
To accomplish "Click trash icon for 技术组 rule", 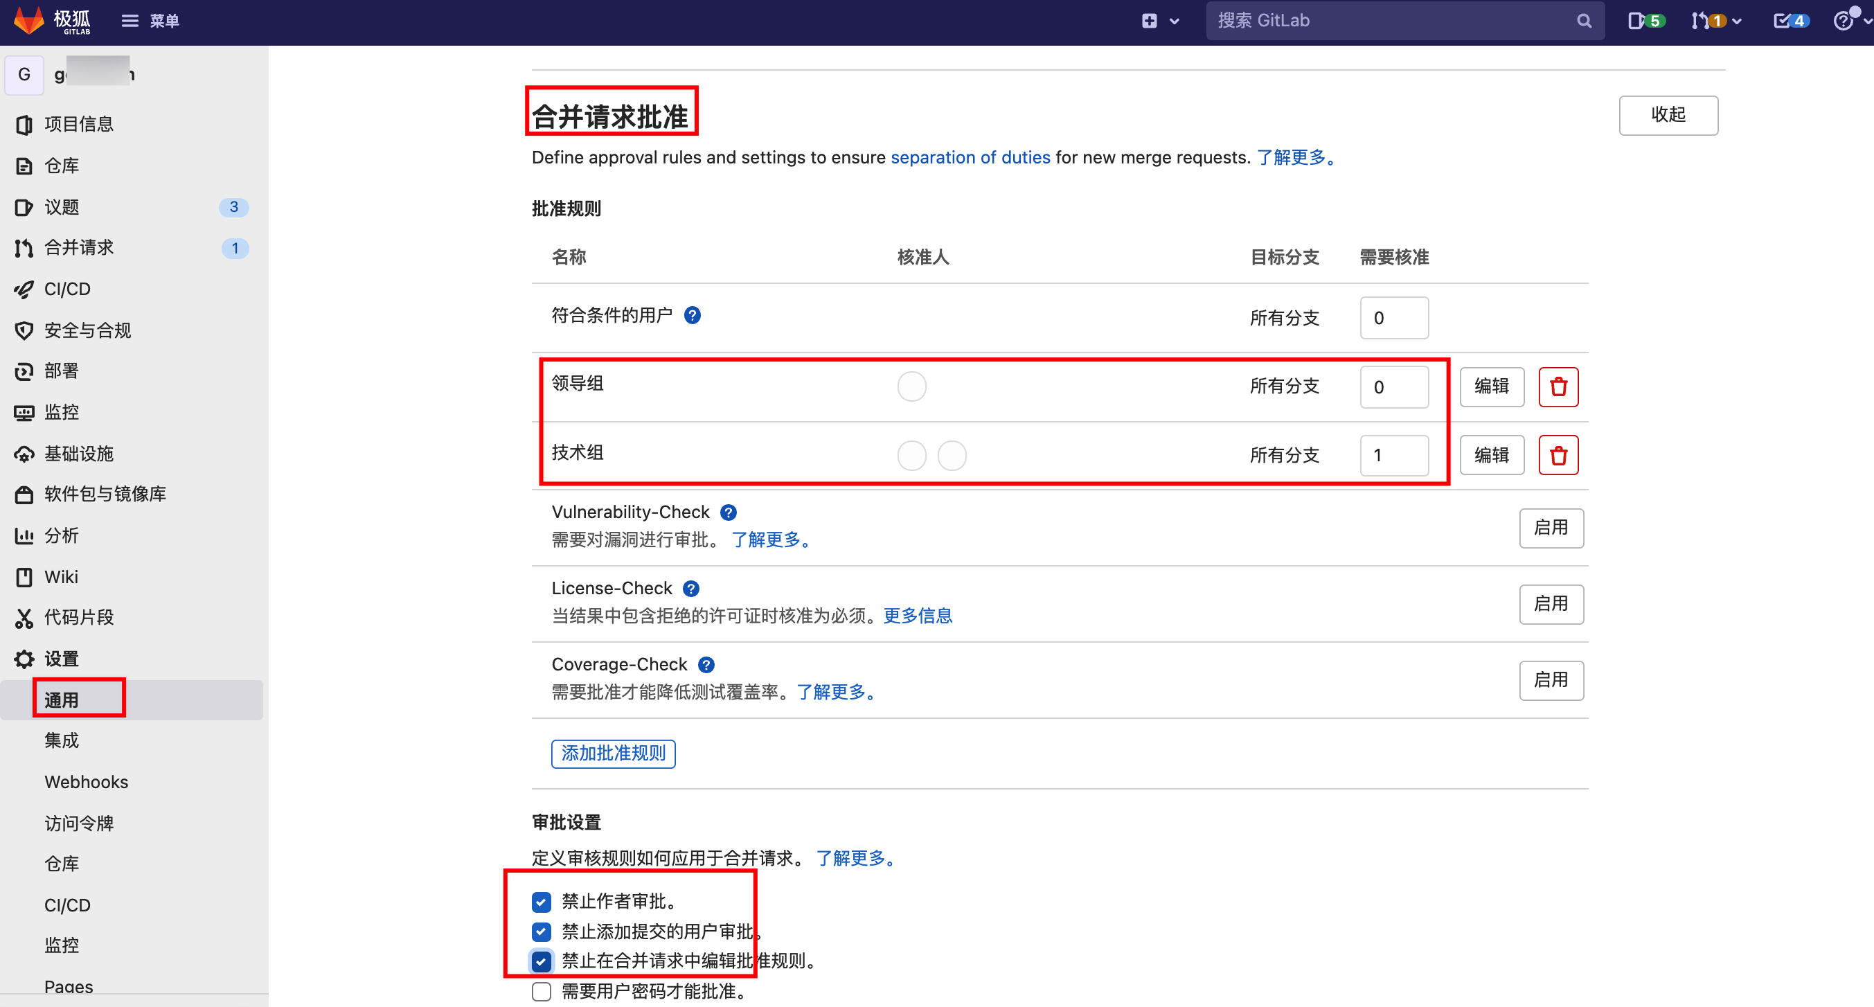I will (x=1558, y=456).
